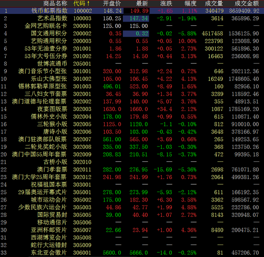Screen dimensions: 264x257
Task: Click the 开盘价 column header
Action: [112, 3]
